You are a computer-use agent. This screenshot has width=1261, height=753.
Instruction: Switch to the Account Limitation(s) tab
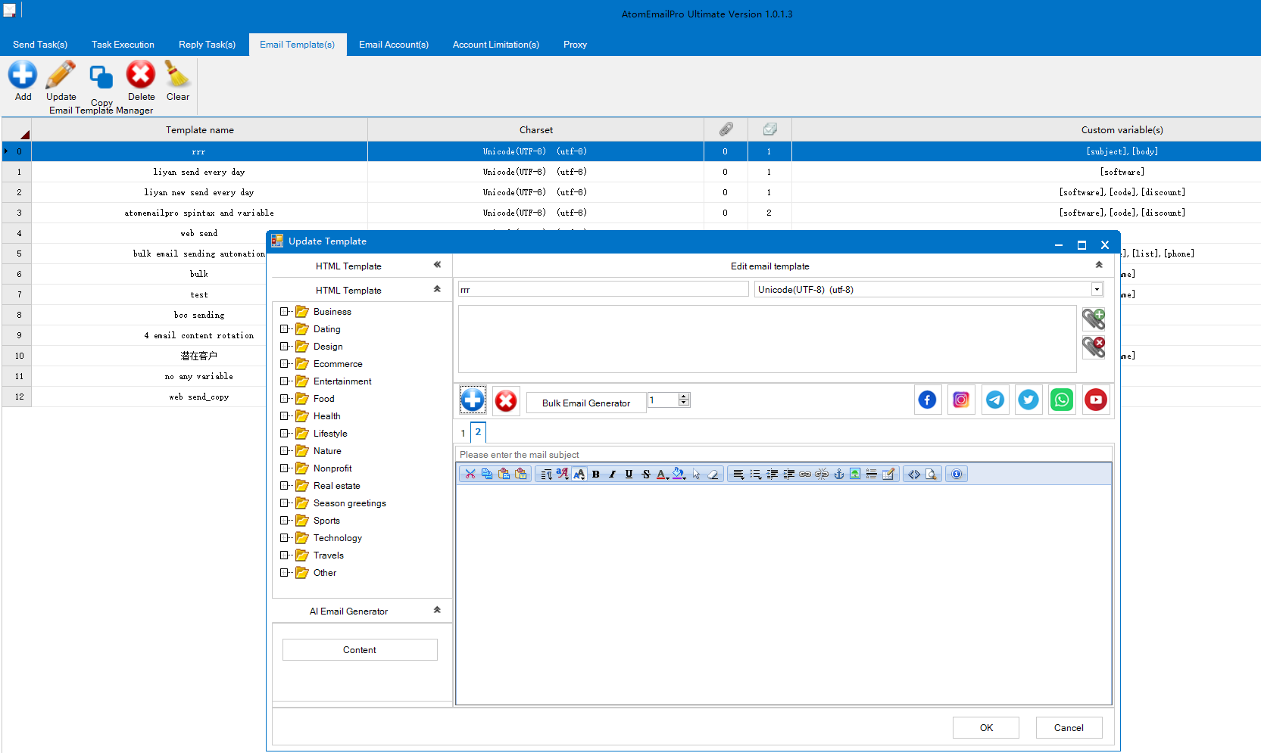click(496, 45)
